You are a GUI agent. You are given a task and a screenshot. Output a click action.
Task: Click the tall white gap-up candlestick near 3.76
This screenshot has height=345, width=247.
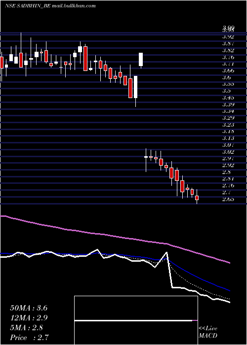(x=141, y=60)
